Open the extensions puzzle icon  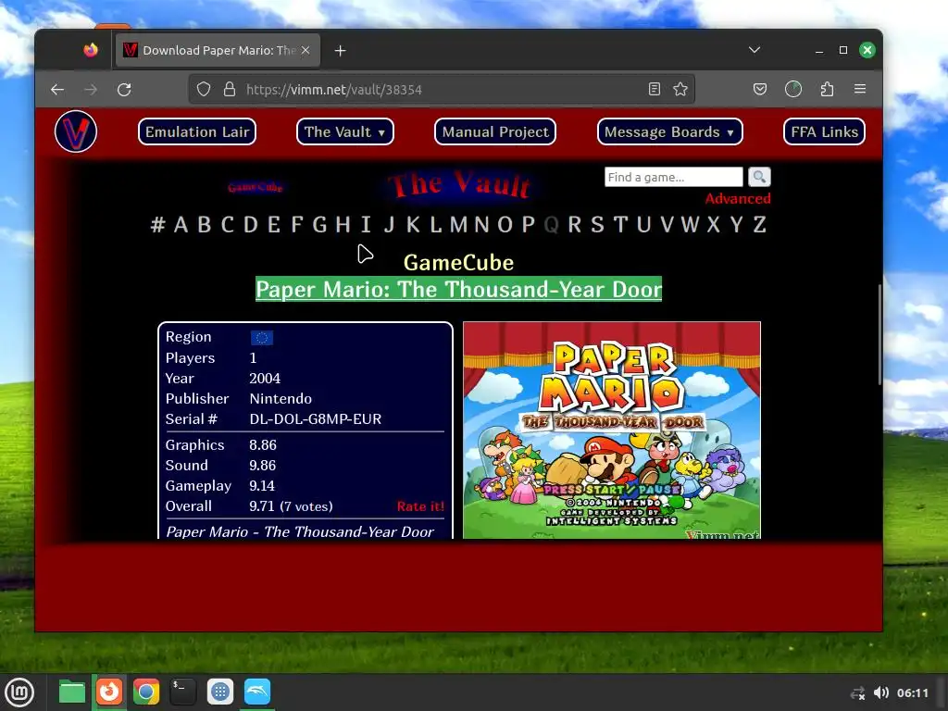pyautogui.click(x=827, y=90)
